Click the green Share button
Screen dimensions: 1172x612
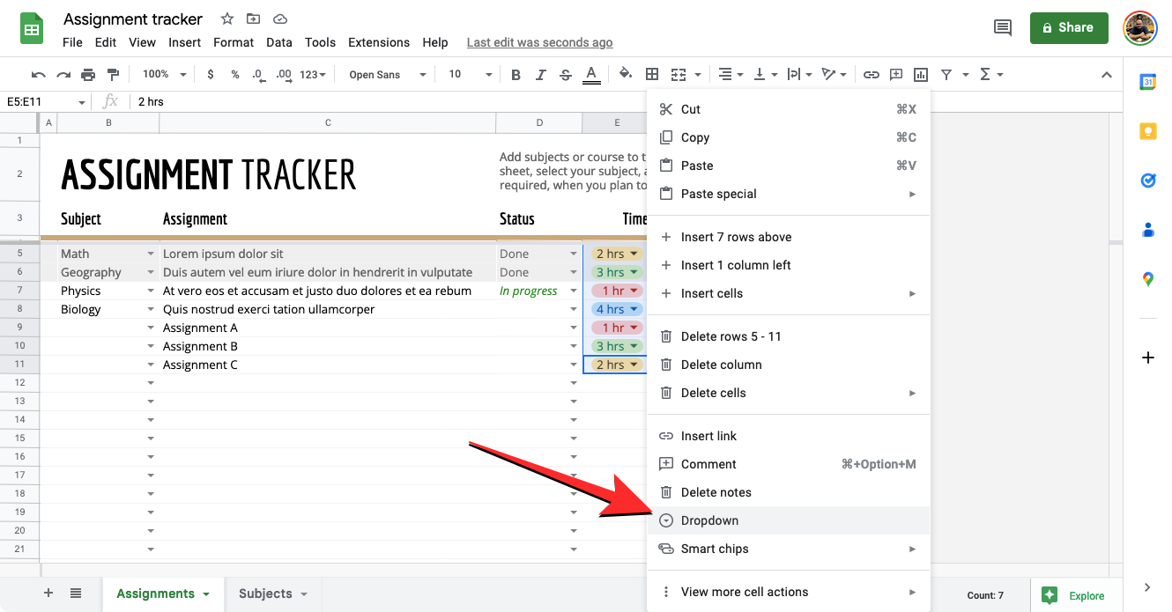click(x=1068, y=28)
